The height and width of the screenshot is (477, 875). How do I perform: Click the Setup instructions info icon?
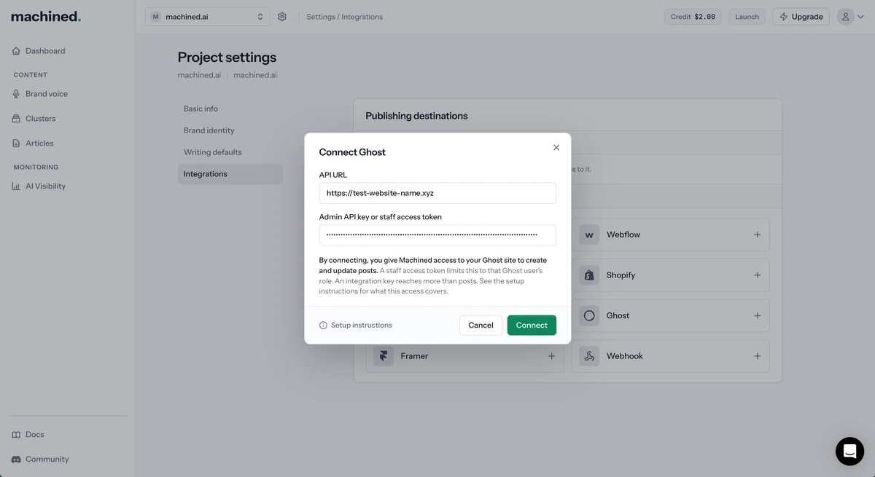click(x=323, y=326)
